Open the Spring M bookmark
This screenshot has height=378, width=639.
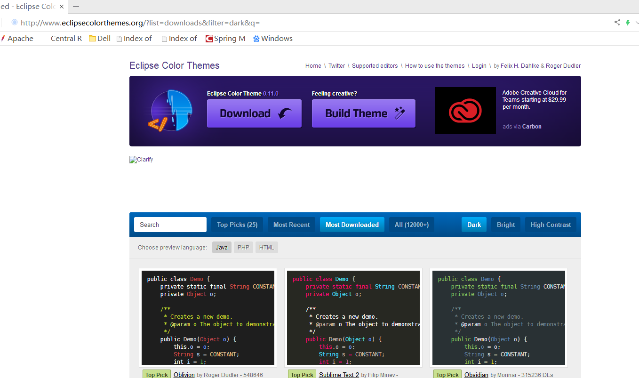225,39
